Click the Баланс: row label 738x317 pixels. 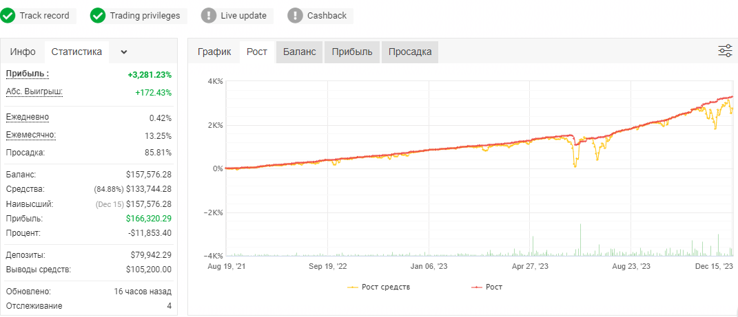pyautogui.click(x=21, y=175)
